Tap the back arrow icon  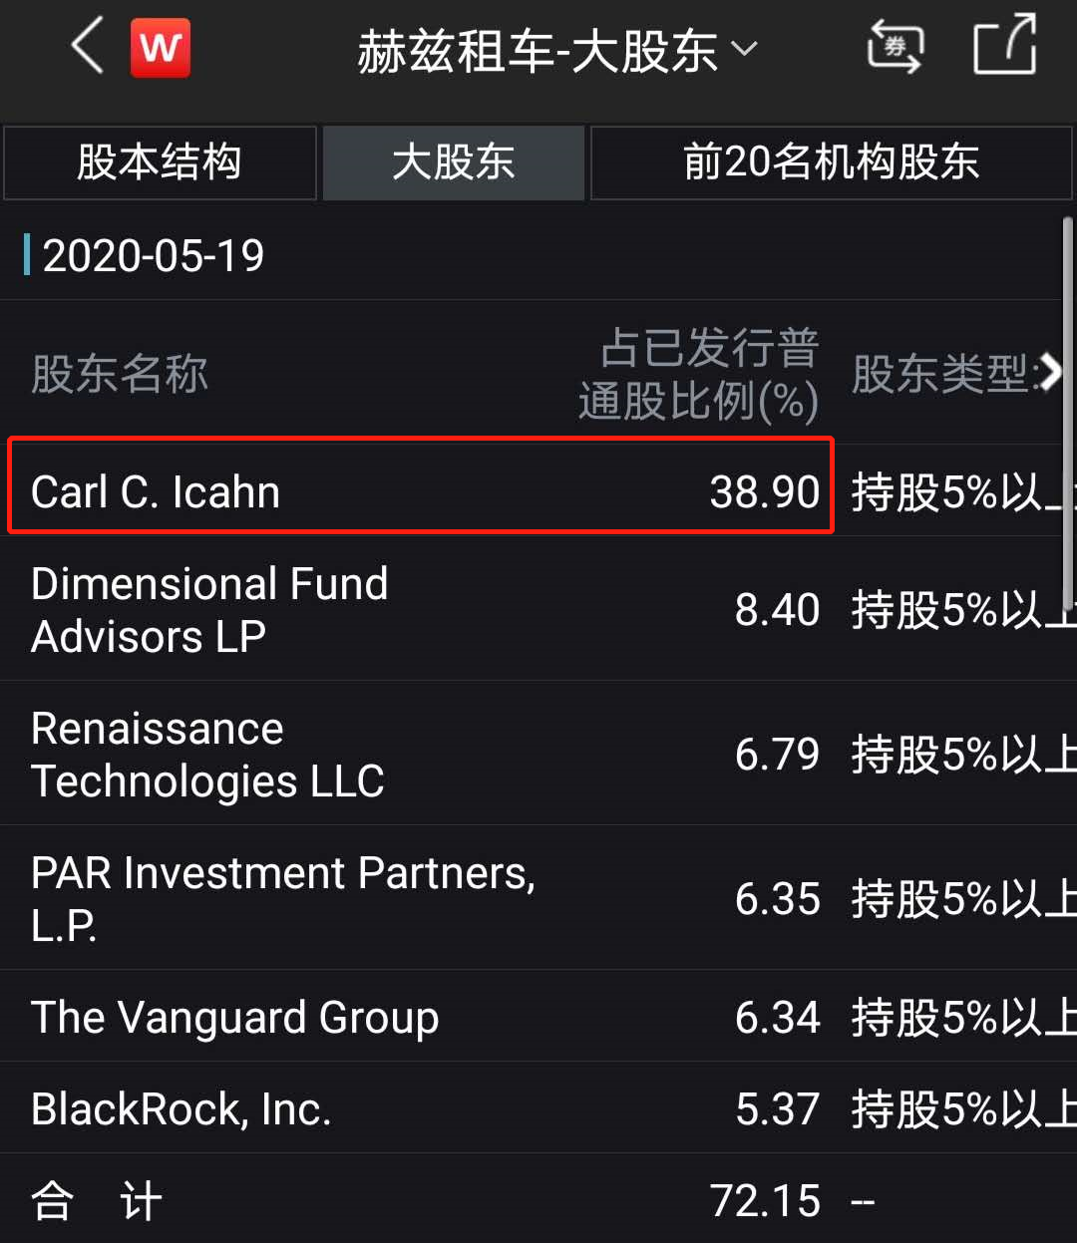point(87,47)
